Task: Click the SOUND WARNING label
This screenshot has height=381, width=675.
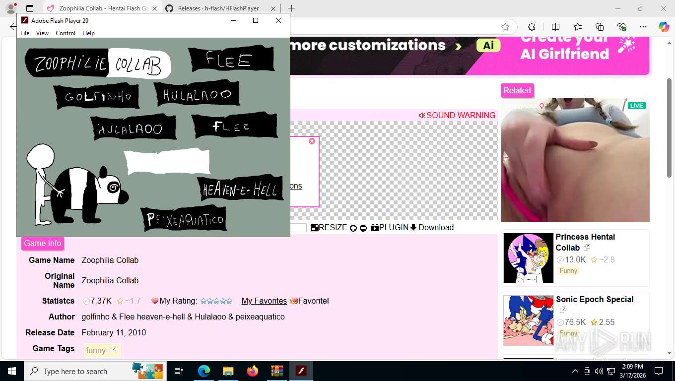Action: (x=457, y=115)
